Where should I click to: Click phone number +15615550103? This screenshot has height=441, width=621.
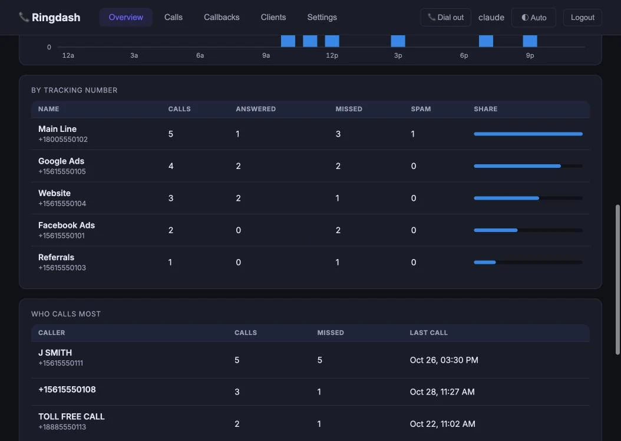point(62,268)
